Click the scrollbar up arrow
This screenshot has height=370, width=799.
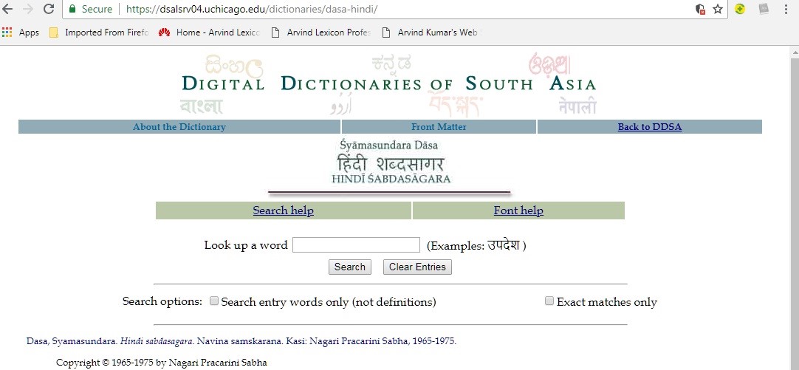795,52
